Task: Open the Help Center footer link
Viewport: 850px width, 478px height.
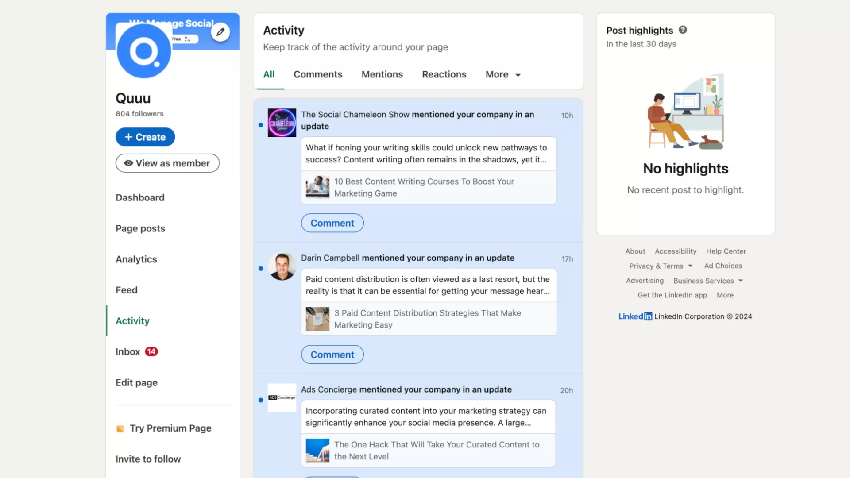Action: (x=726, y=251)
